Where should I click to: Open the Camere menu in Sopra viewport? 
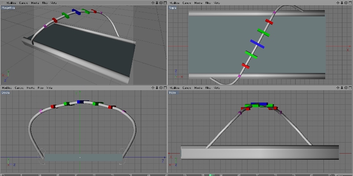(187, 3)
